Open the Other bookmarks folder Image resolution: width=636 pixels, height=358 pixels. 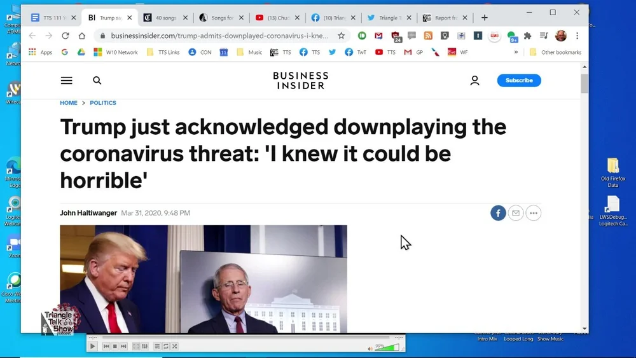[x=555, y=52]
